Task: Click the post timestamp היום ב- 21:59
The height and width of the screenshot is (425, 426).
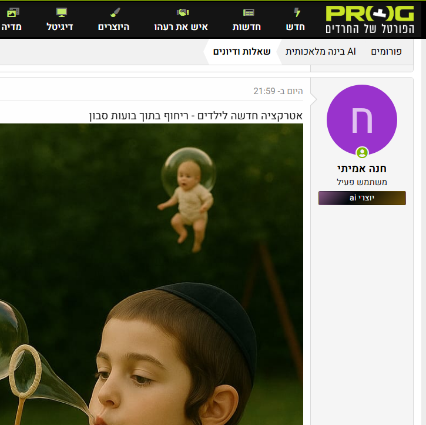Action: (x=278, y=91)
